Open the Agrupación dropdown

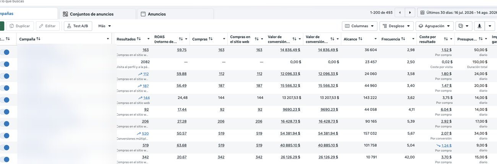tap(435, 26)
